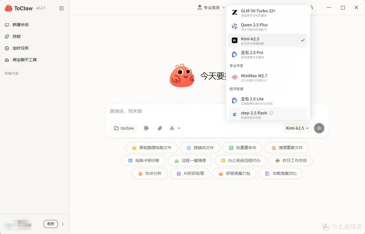Click the Kimi K logo icon
This screenshot has width=365, height=234.
click(235, 41)
